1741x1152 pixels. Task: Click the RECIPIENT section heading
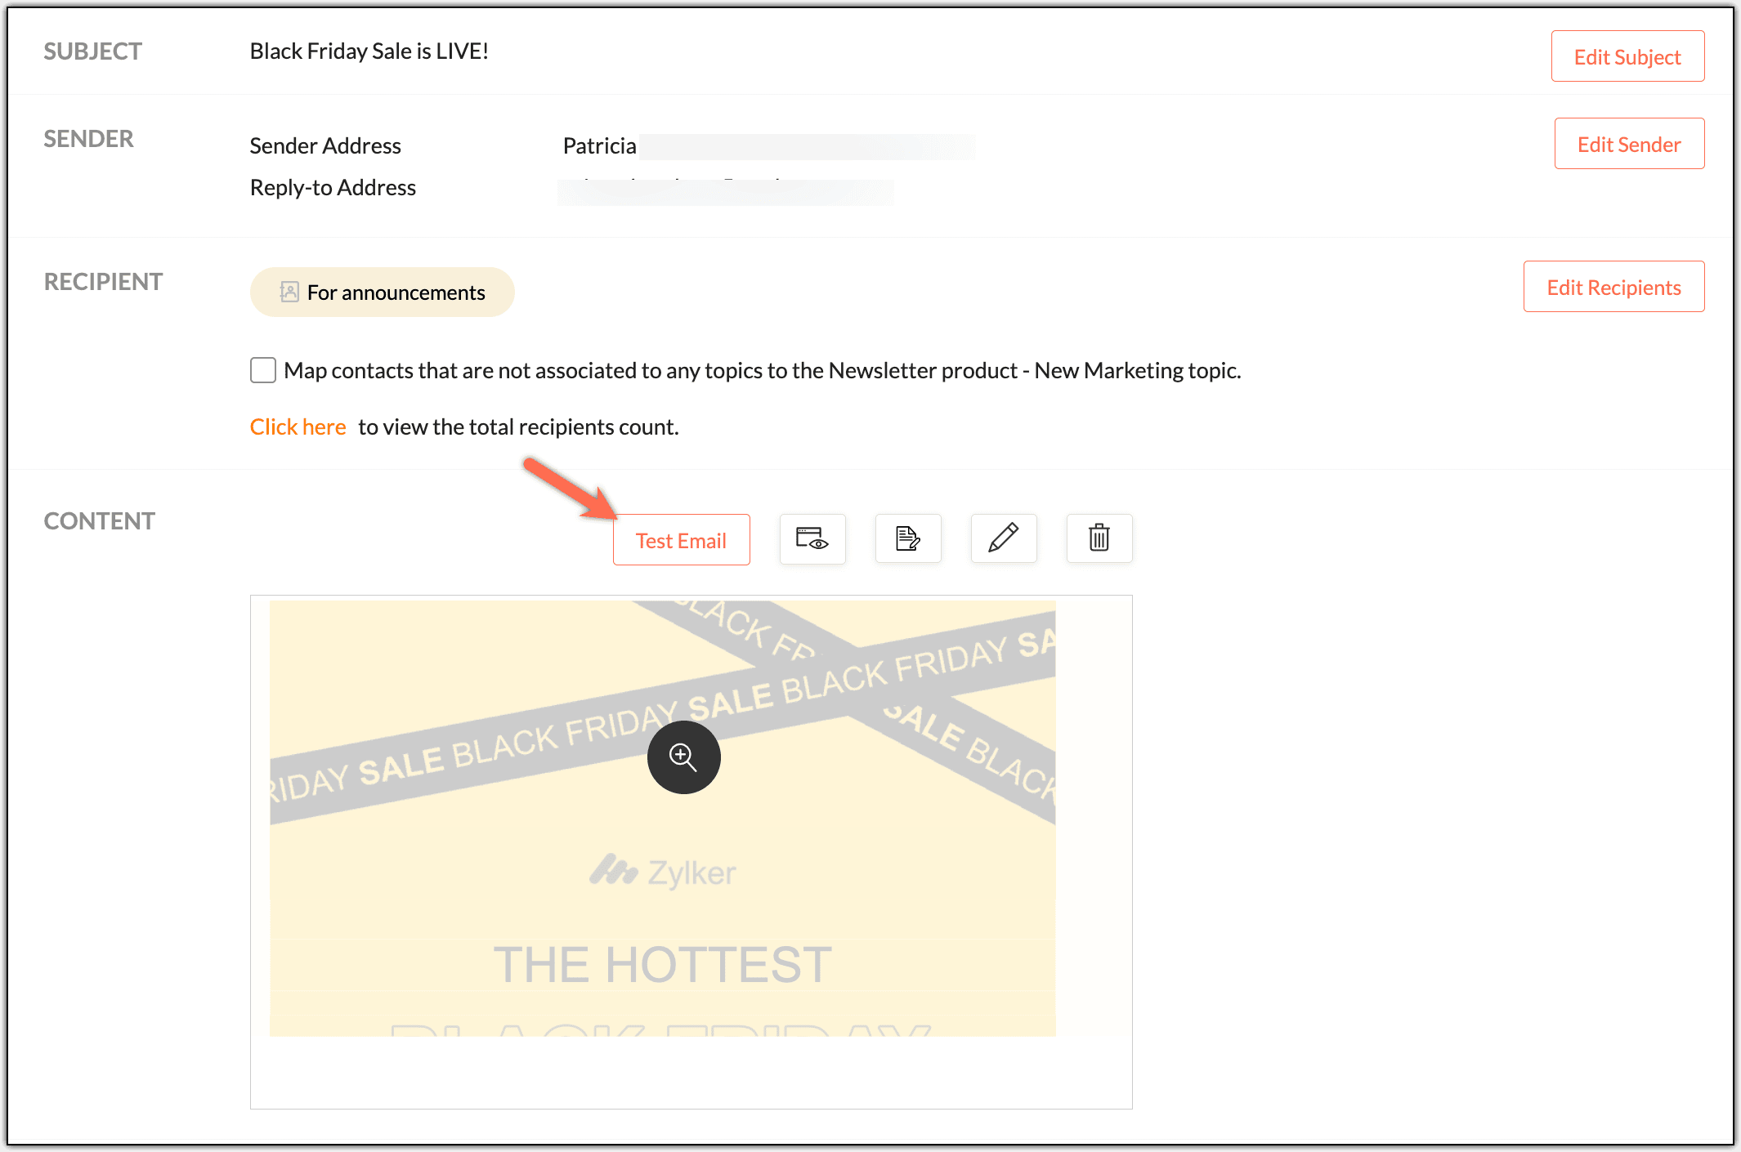[x=104, y=281]
